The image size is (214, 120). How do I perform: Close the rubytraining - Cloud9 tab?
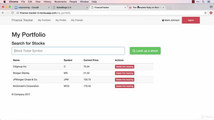coord(49,7)
